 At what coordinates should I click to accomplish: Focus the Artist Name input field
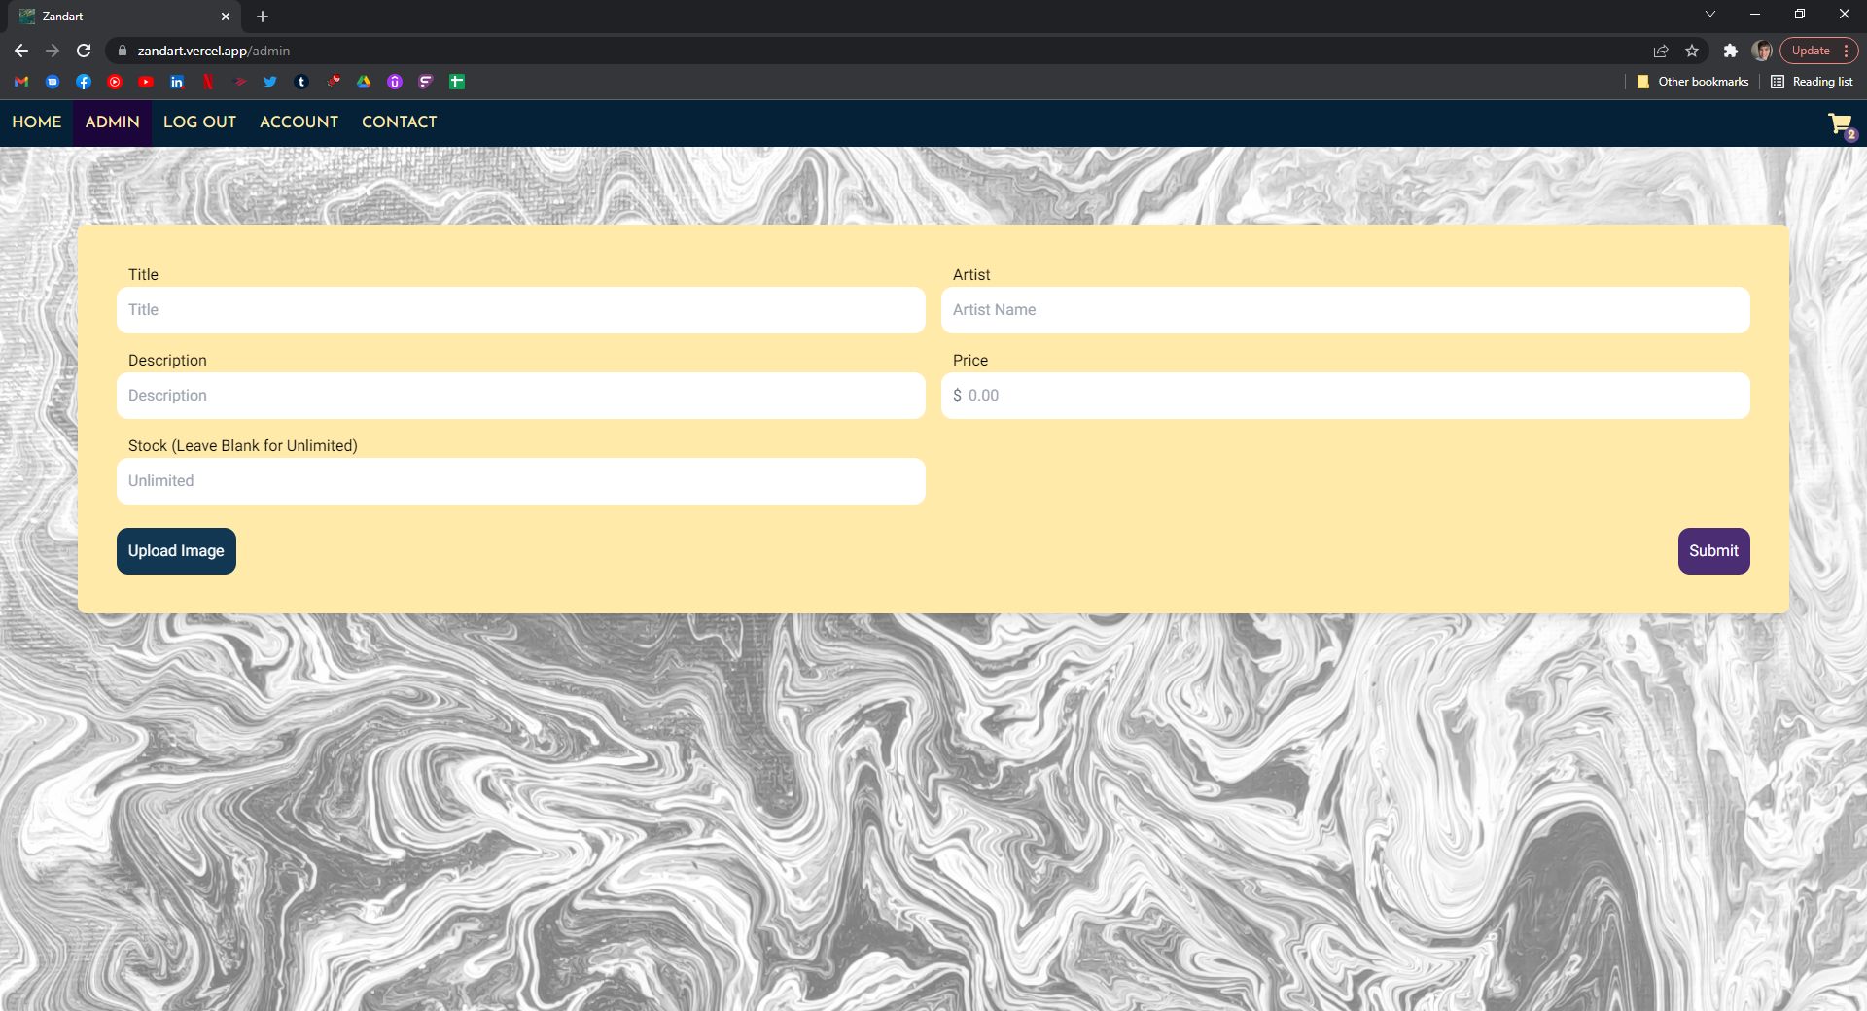pyautogui.click(x=1345, y=310)
